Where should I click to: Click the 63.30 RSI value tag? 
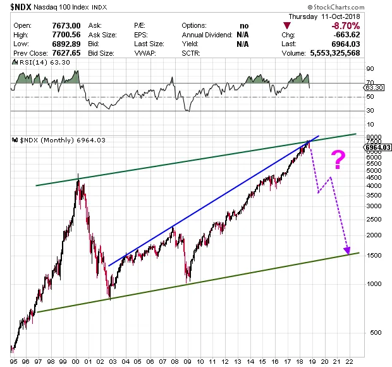click(x=373, y=88)
